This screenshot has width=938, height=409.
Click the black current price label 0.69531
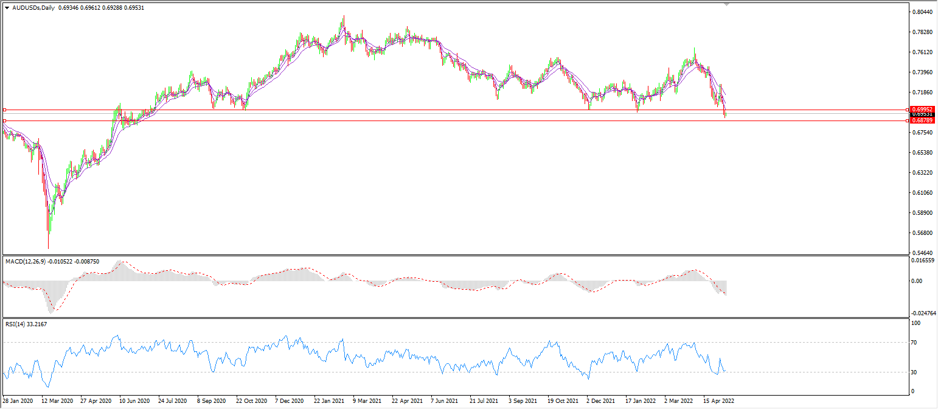coord(922,114)
